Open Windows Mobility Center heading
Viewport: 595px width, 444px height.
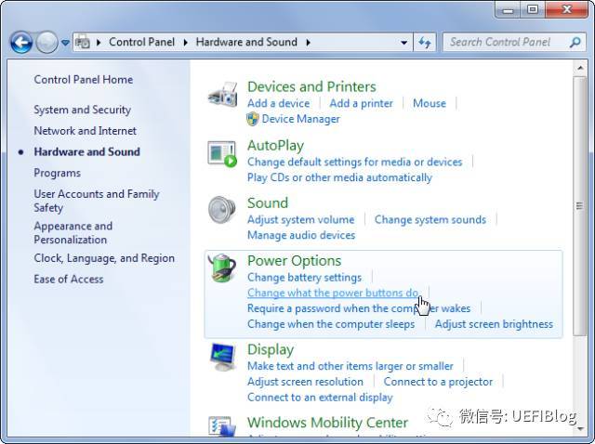pos(327,423)
